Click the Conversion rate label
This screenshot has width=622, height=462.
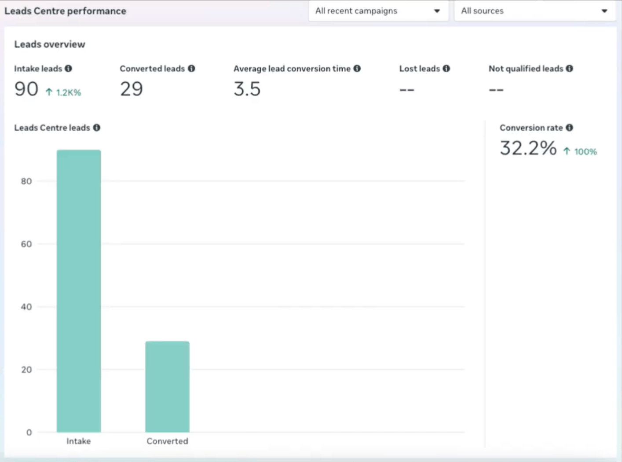tap(531, 128)
